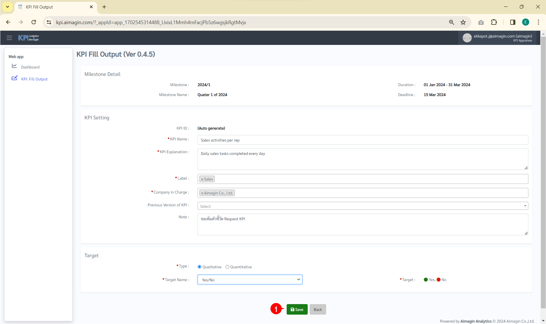Click the green Yes target color dot
Viewport: 546px width, 324px height.
[x=426, y=280]
